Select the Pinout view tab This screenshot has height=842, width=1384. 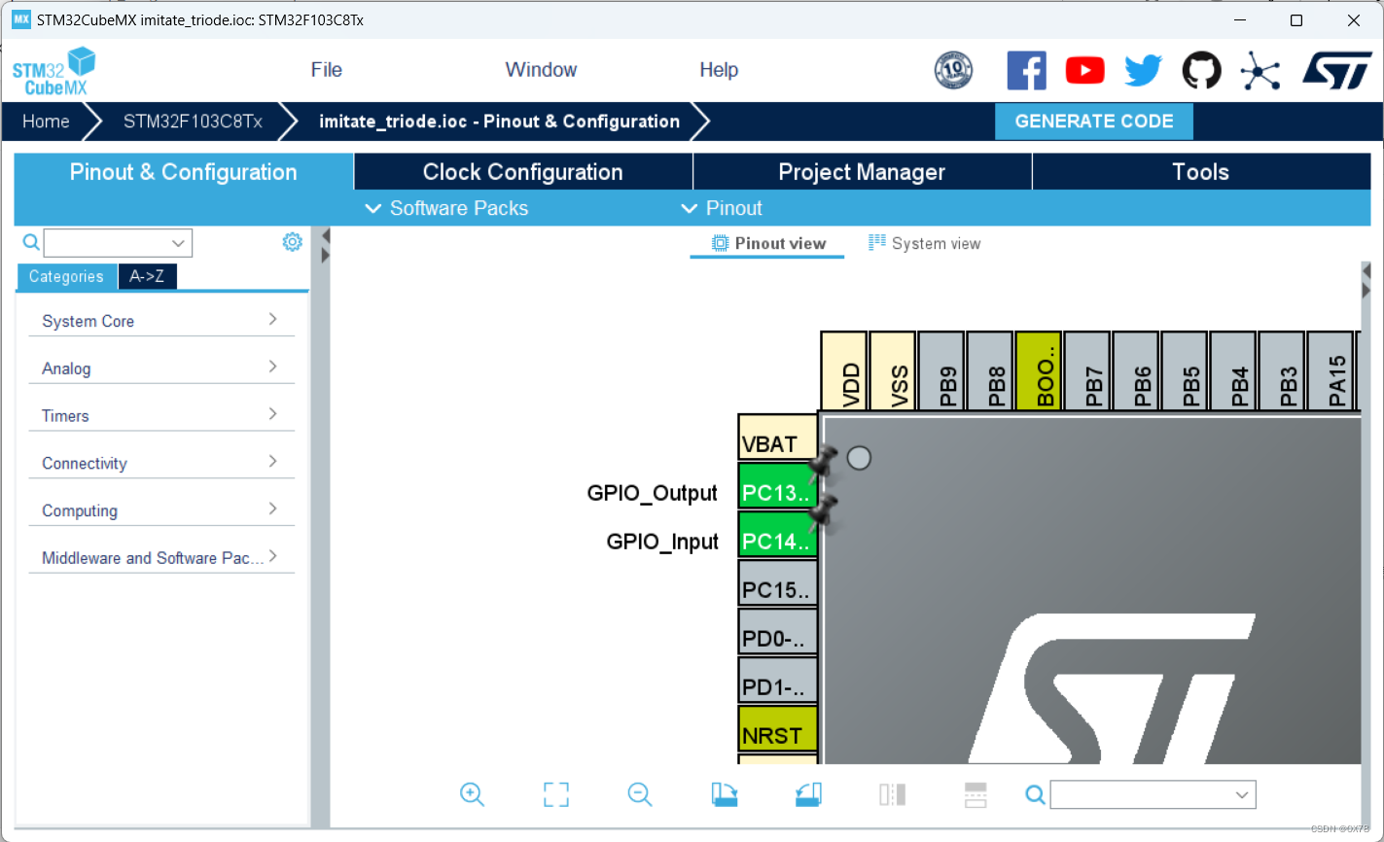tap(768, 243)
